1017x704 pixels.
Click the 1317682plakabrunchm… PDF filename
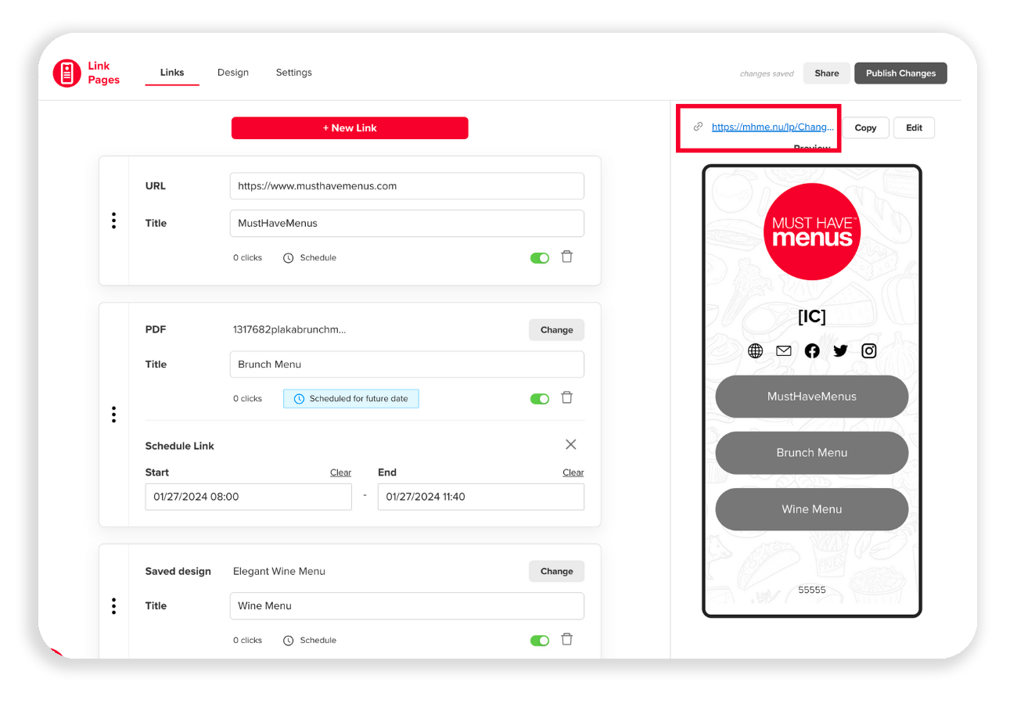pos(289,329)
